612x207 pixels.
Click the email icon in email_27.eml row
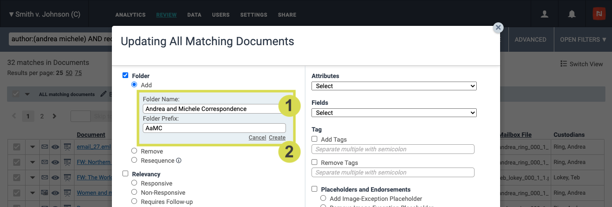[45, 146]
